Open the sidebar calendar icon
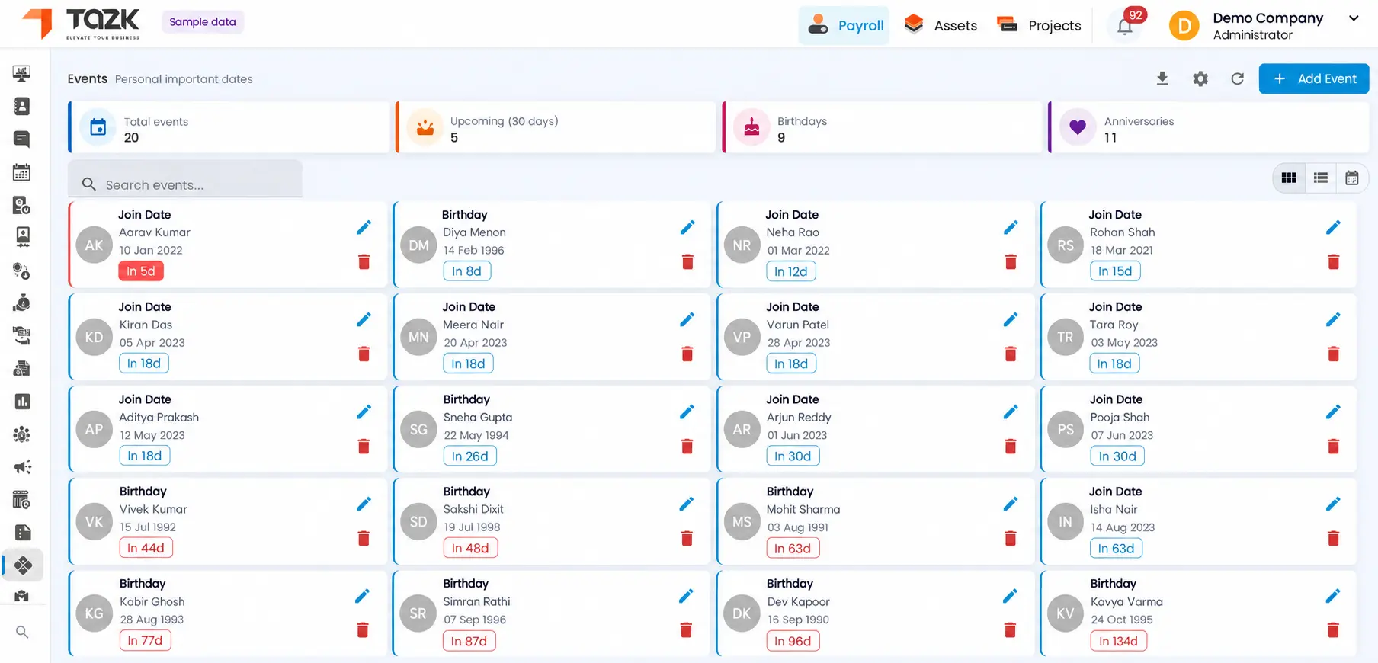Viewport: 1378px width, 663px height. (x=21, y=172)
